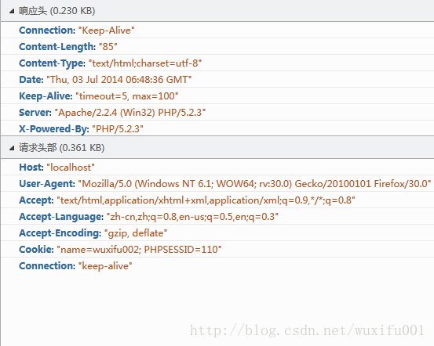Click the response Connection Keep-Alive row
Screen dimensions: 434x346
[217, 30]
